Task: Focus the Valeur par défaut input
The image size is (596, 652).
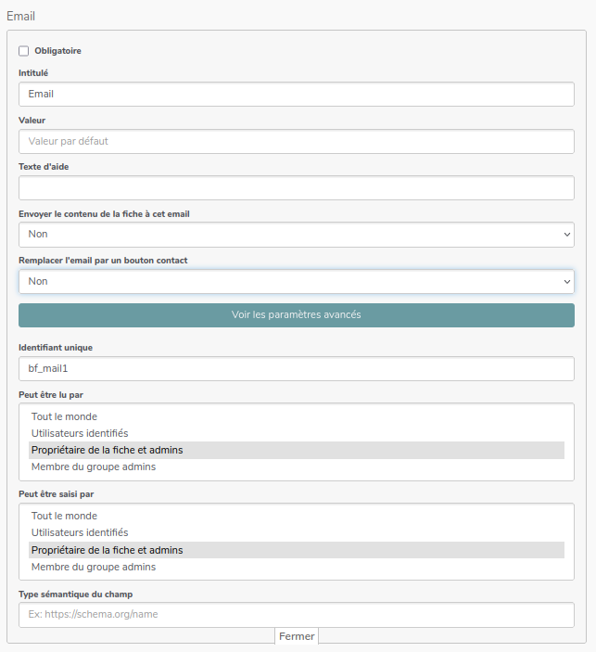Action: [x=296, y=141]
